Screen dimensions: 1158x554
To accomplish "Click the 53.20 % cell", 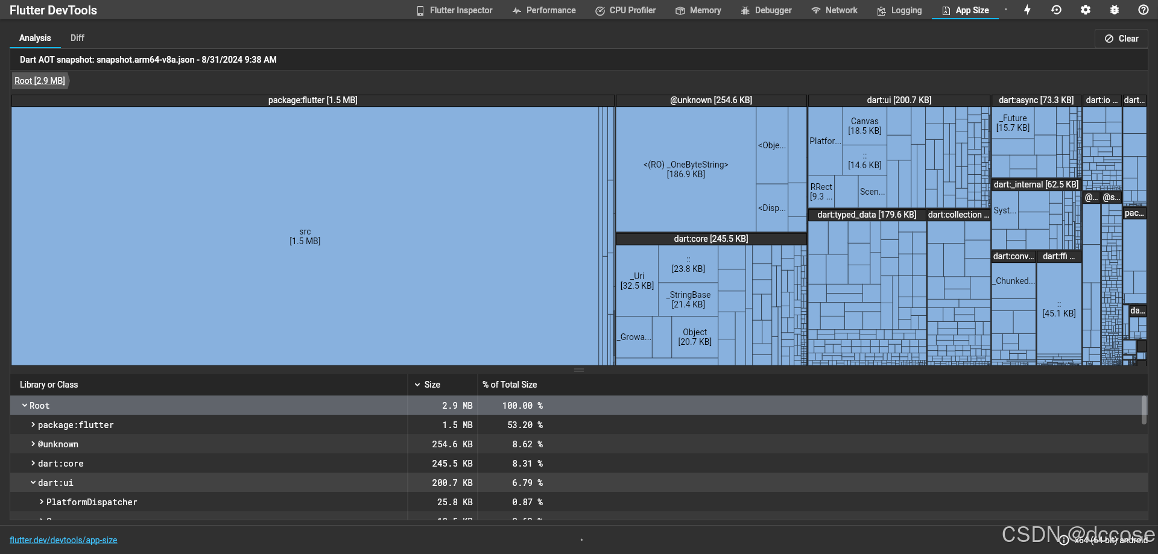I will point(525,425).
